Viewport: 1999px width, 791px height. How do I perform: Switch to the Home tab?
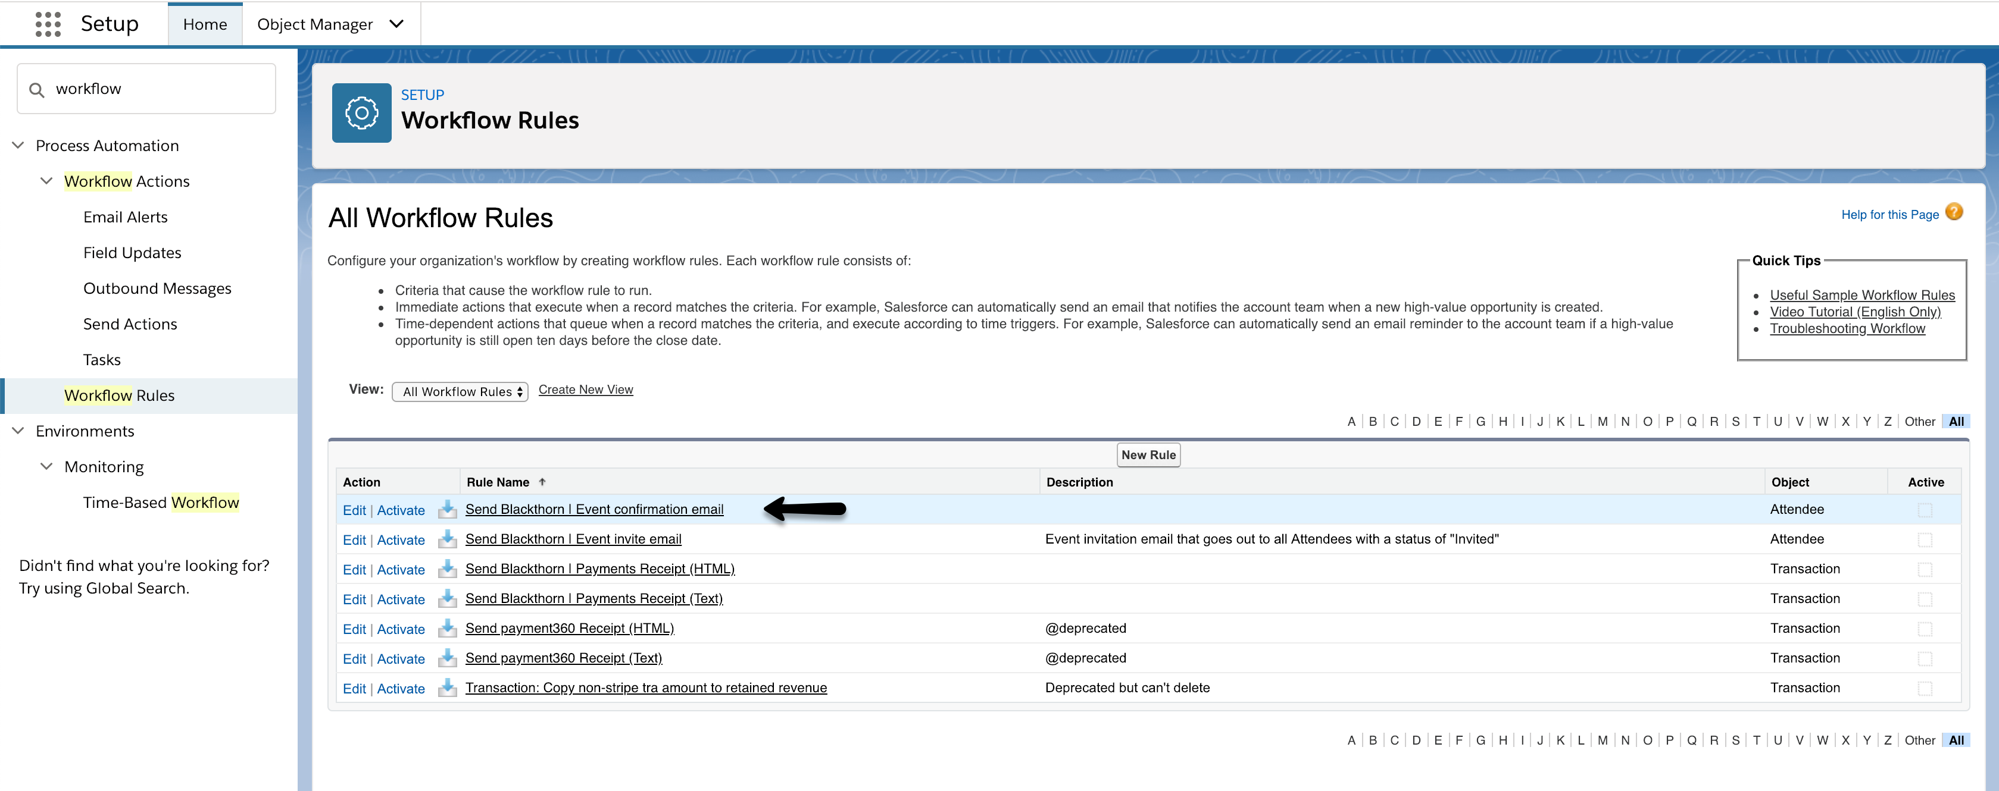(205, 24)
